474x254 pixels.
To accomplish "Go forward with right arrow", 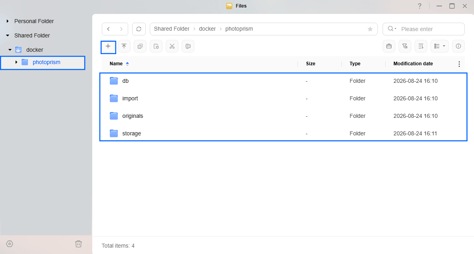I will pos(121,29).
